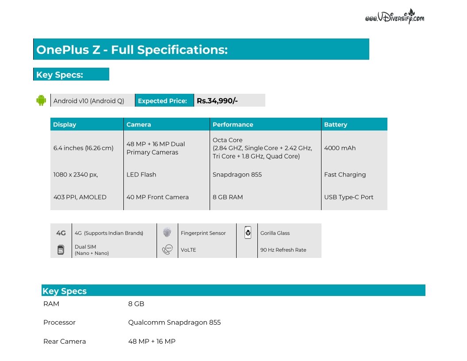Click the LED Flash text
Image resolution: width=467 pixels, height=361 pixels.
coord(141,175)
